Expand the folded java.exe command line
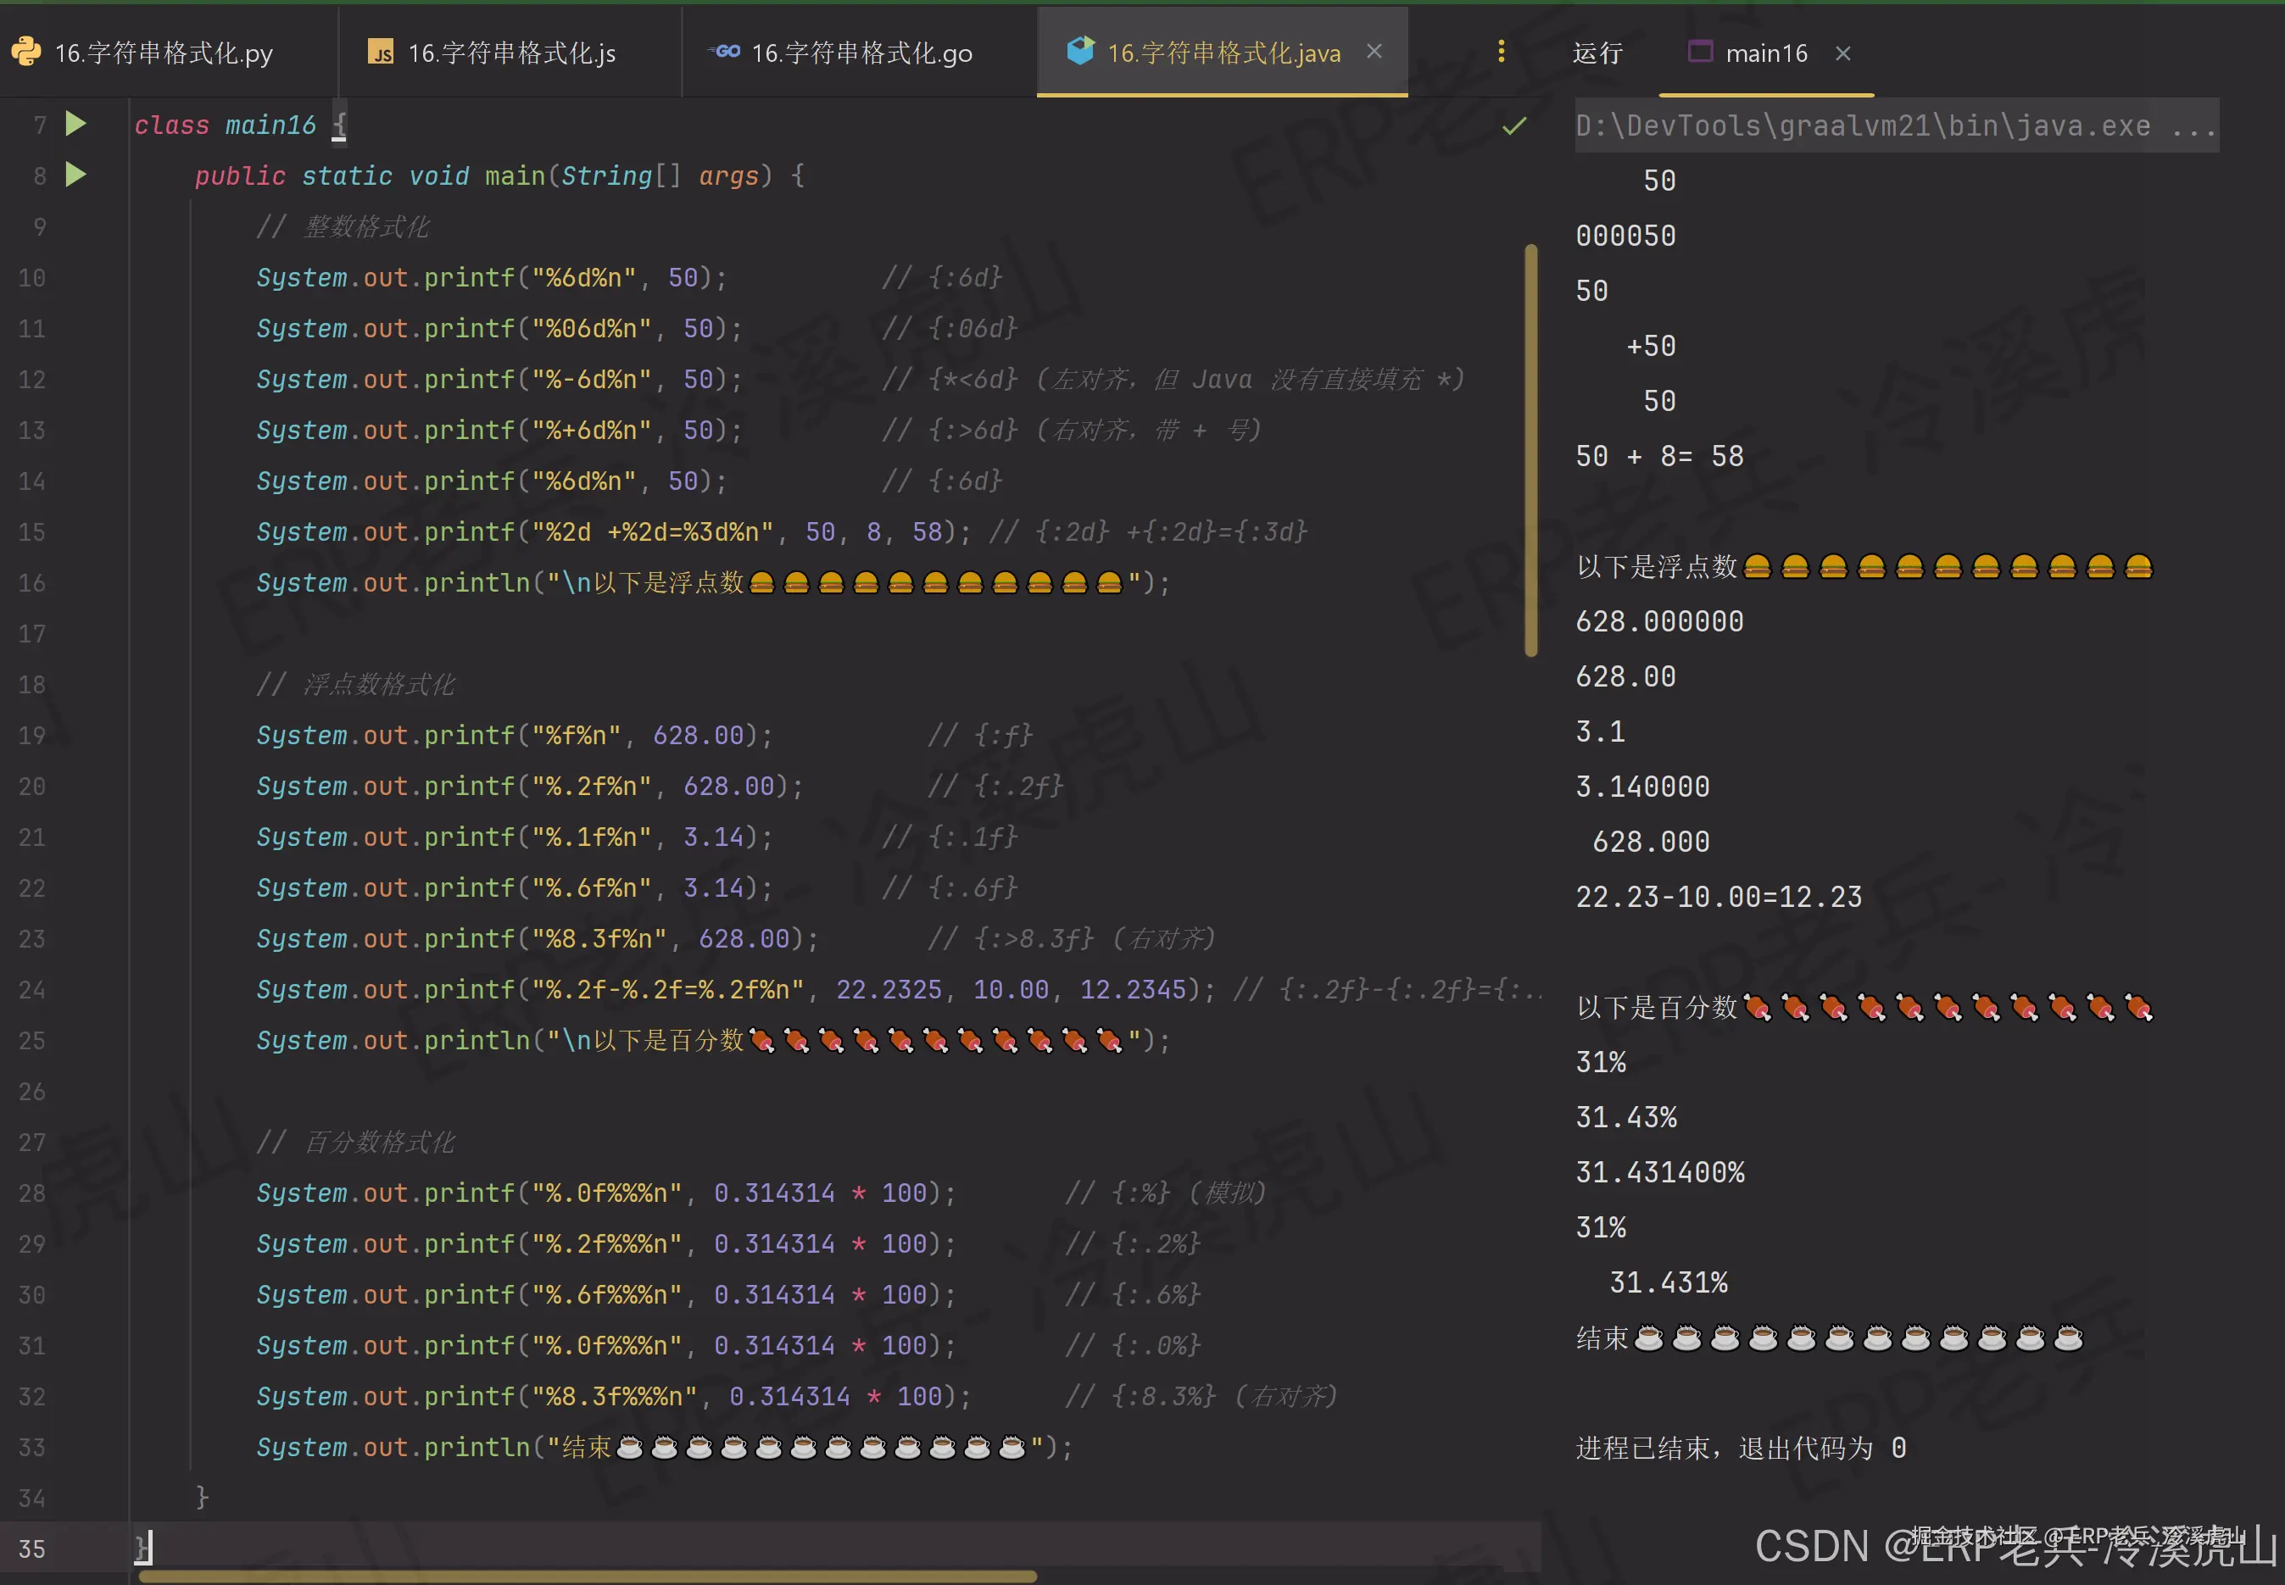This screenshot has width=2285, height=1585. [2193, 126]
